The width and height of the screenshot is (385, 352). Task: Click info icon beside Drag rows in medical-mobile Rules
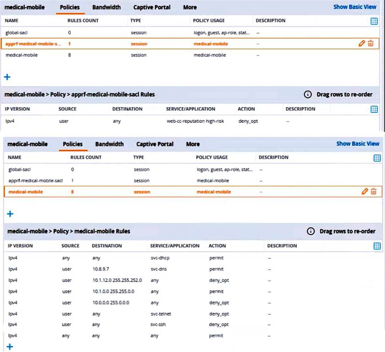coord(311,231)
